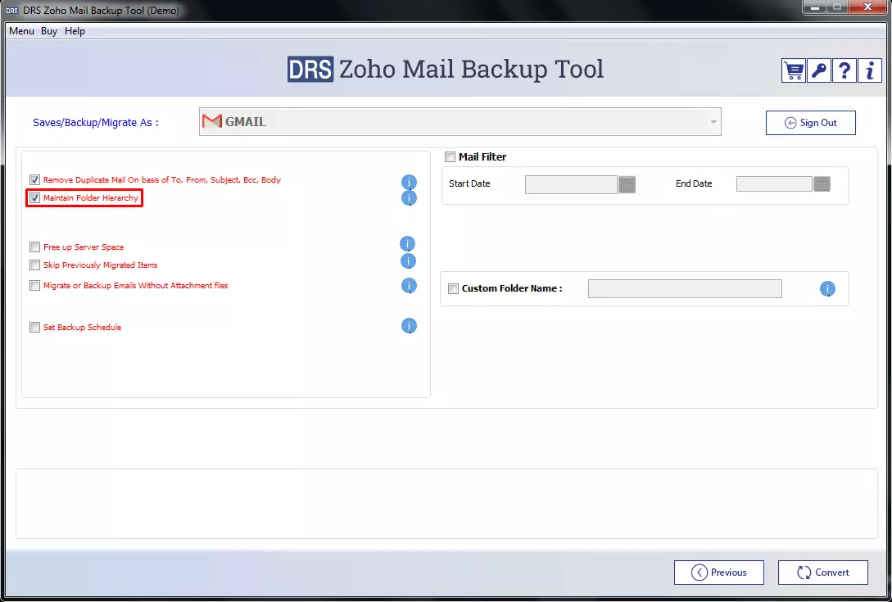Click the Custom Folder Name text field

(685, 288)
